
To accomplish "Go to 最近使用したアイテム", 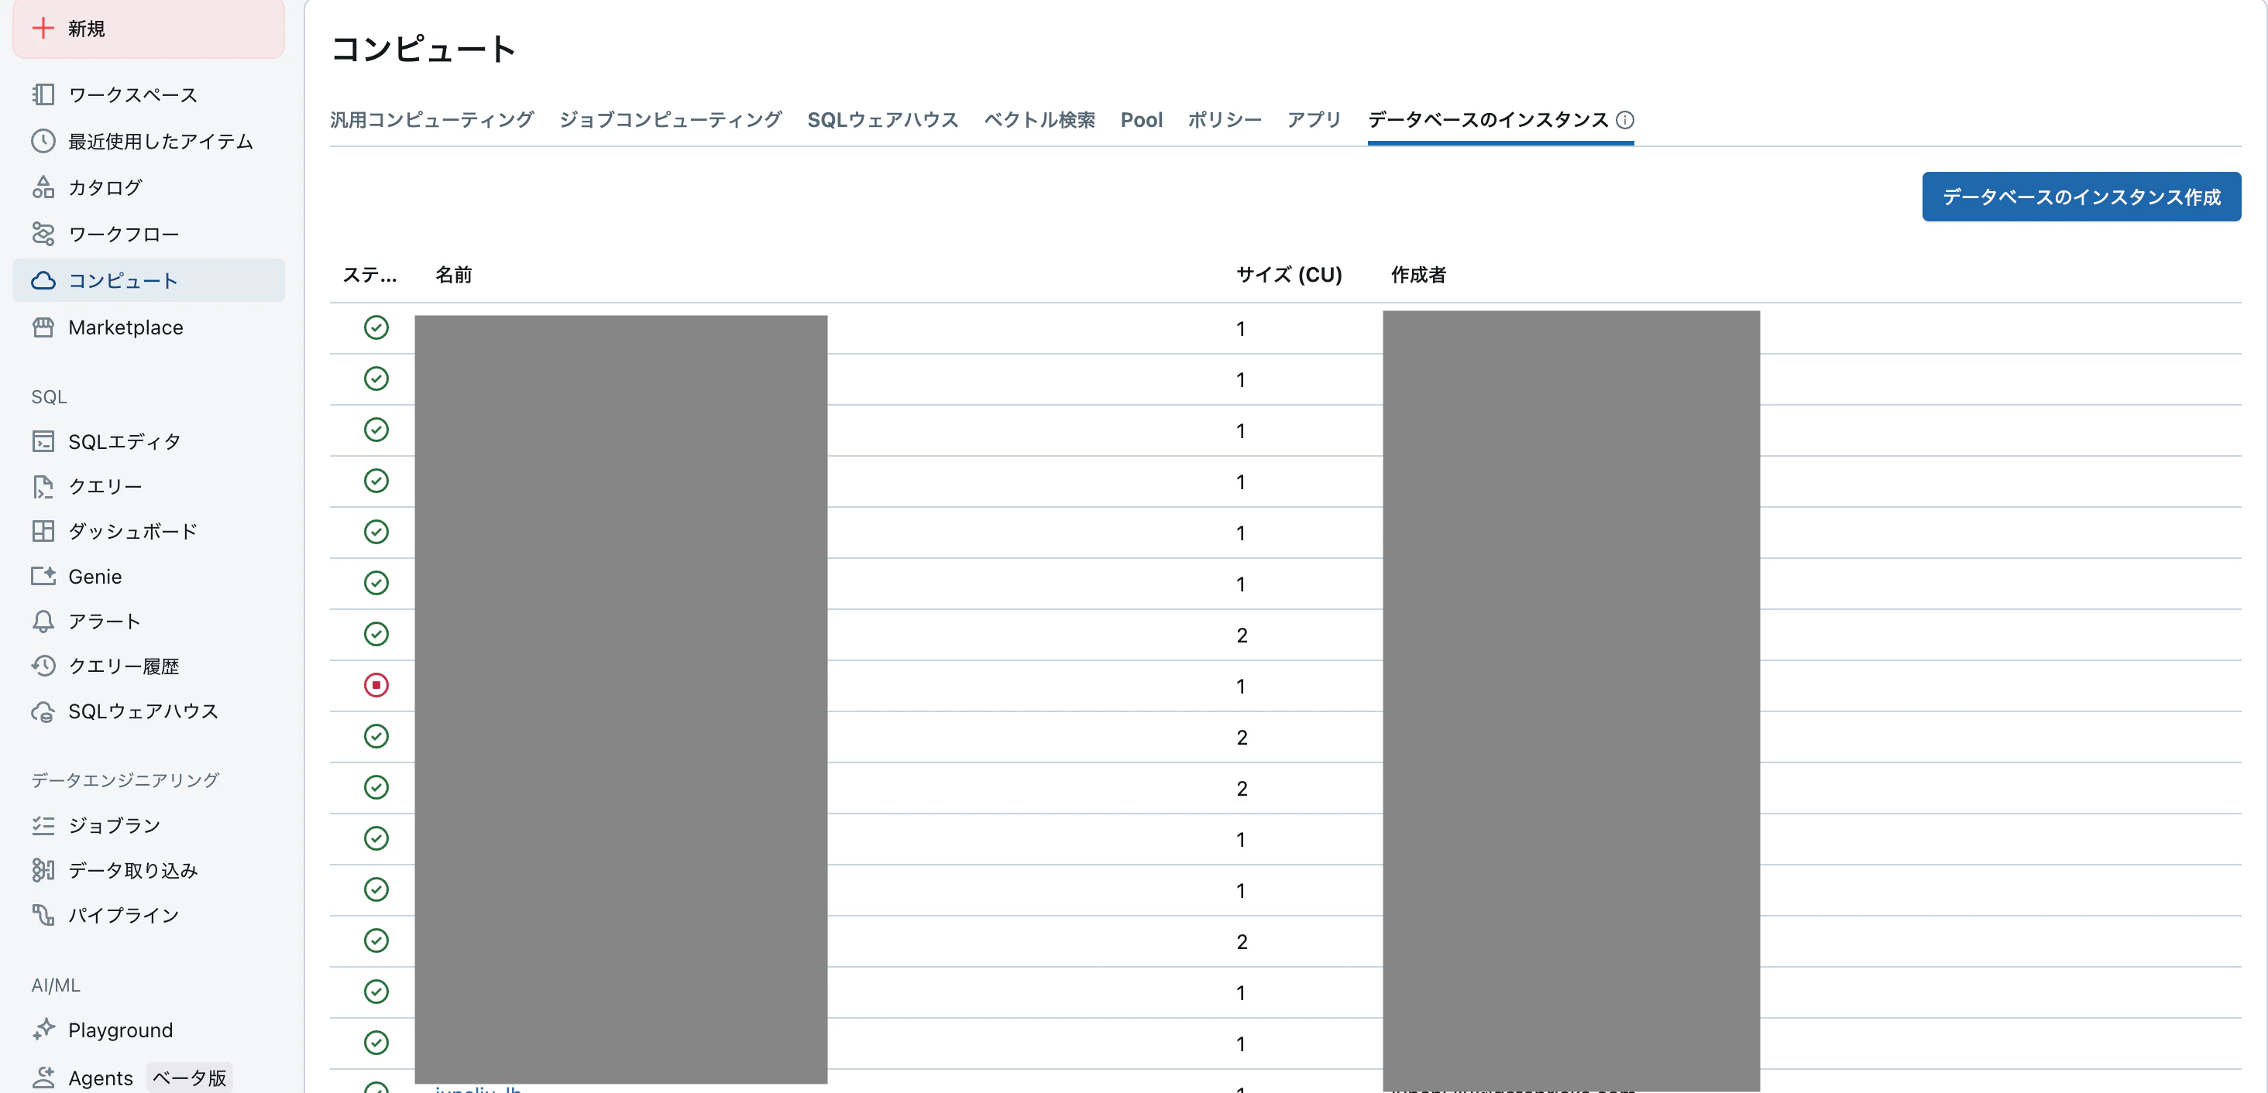I will click(161, 141).
